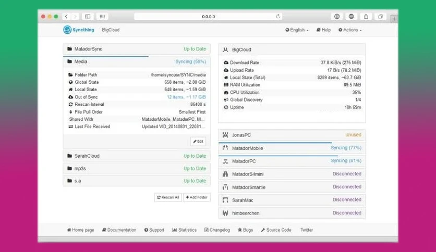Click the 'Smallest First' file pull order value

click(192, 112)
